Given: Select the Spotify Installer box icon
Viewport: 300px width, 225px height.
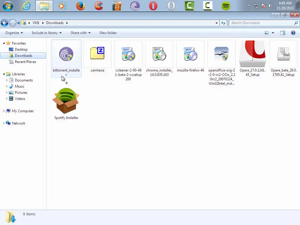Looking at the screenshot, I should (66, 101).
